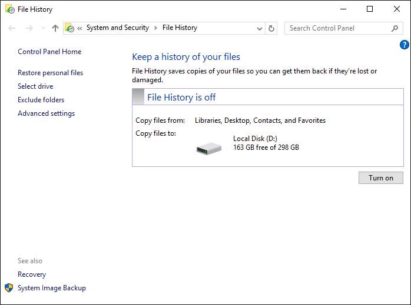
Task: Click the shield icon beside System Image Backup
Action: [x=9, y=288]
